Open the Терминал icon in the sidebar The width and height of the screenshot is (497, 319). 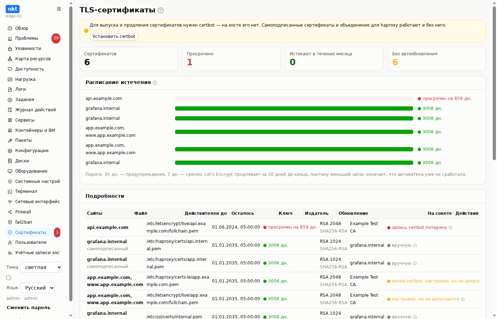tap(10, 191)
